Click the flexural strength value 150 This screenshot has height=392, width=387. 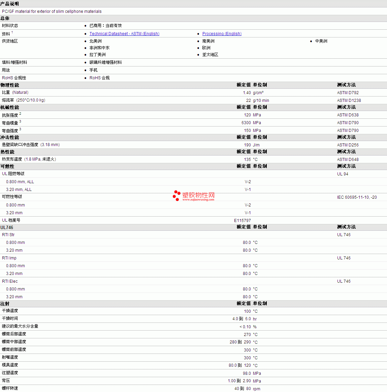(x=248, y=131)
